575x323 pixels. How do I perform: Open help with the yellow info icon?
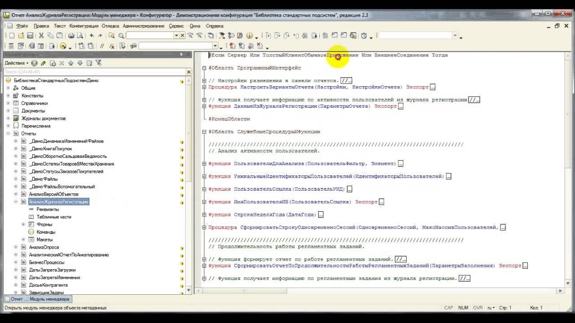[x=250, y=36]
